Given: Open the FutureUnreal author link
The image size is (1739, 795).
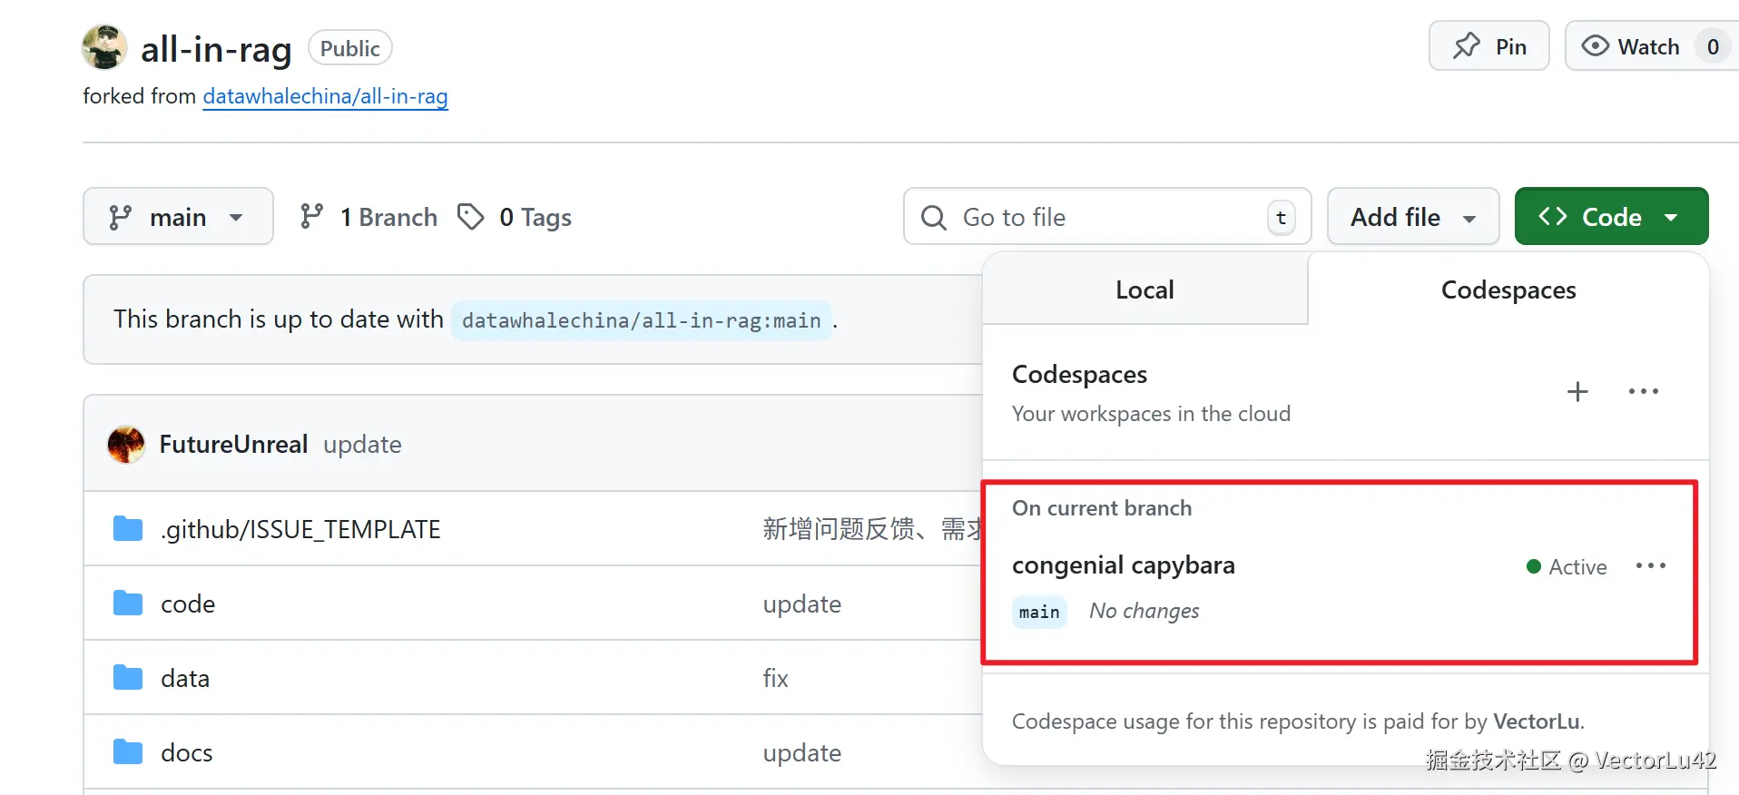Looking at the screenshot, I should 233,444.
